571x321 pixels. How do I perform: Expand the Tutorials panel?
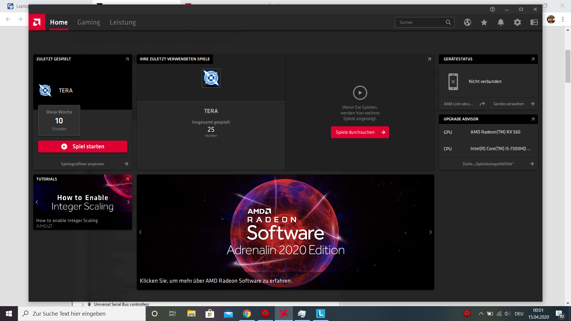pyautogui.click(x=127, y=179)
